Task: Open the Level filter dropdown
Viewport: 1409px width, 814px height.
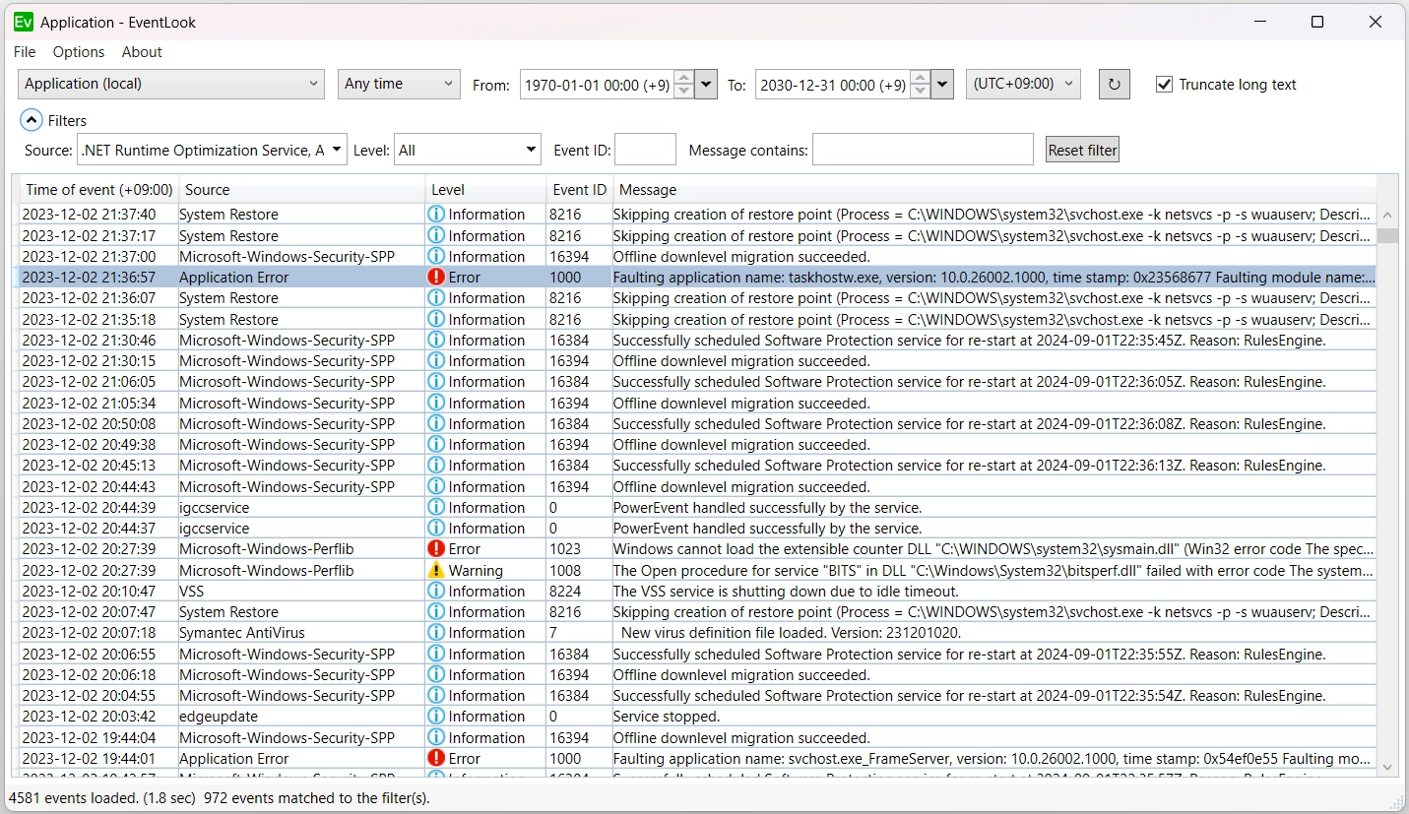Action: click(468, 150)
